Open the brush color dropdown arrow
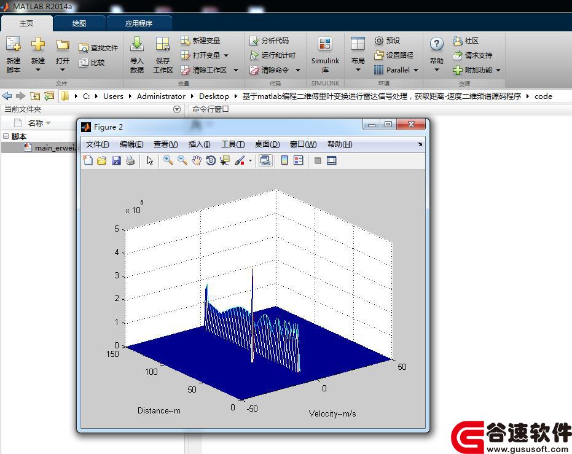Screen dimensions: 572x454 pyautogui.click(x=250, y=160)
